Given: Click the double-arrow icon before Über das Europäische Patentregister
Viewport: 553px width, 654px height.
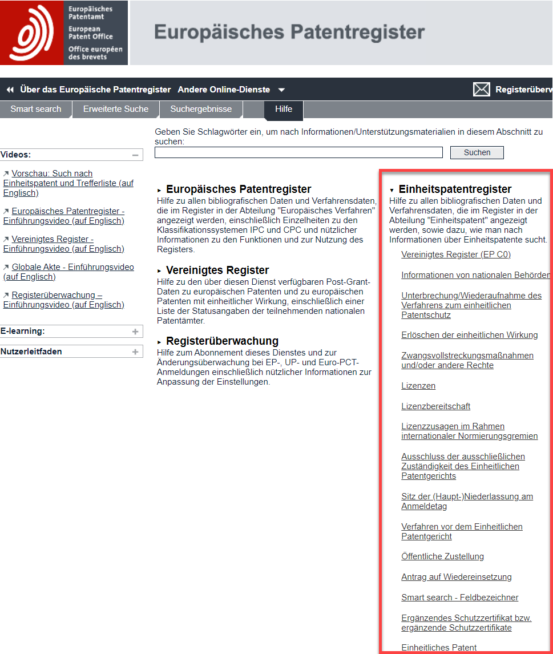Looking at the screenshot, I should pos(10,90).
